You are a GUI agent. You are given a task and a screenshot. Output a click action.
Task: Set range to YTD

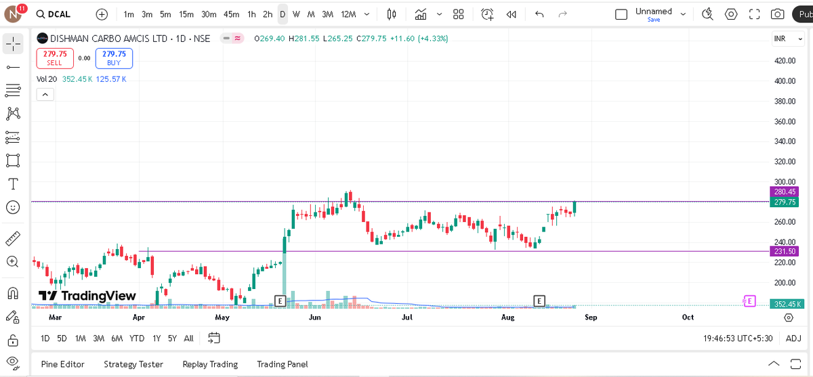point(137,338)
